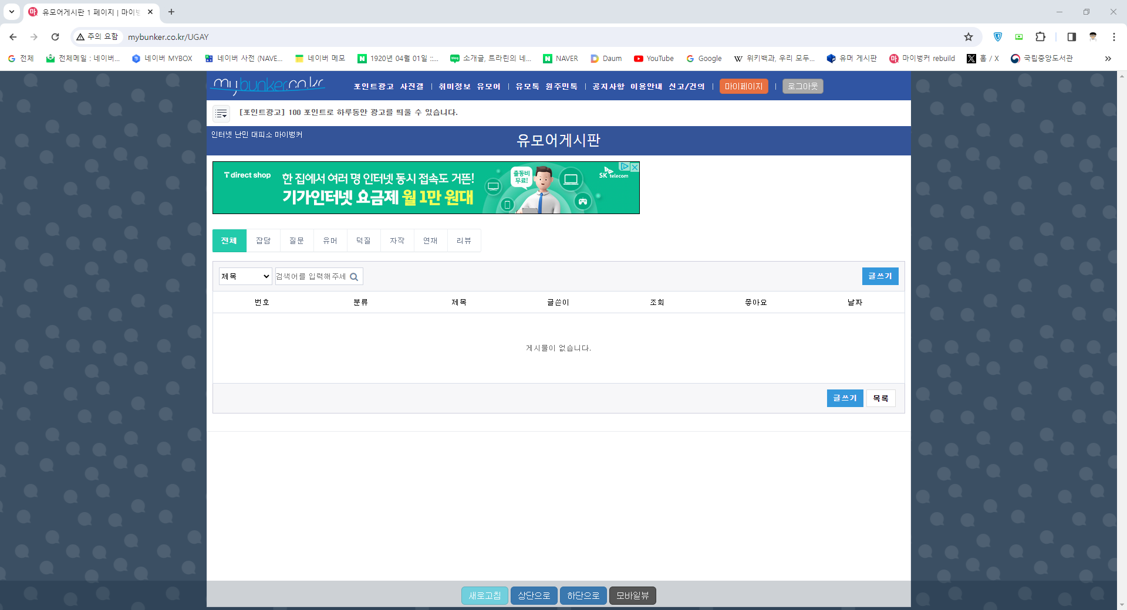The height and width of the screenshot is (610, 1127).
Task: Toggle the browser side panel icon
Action: point(1071,37)
